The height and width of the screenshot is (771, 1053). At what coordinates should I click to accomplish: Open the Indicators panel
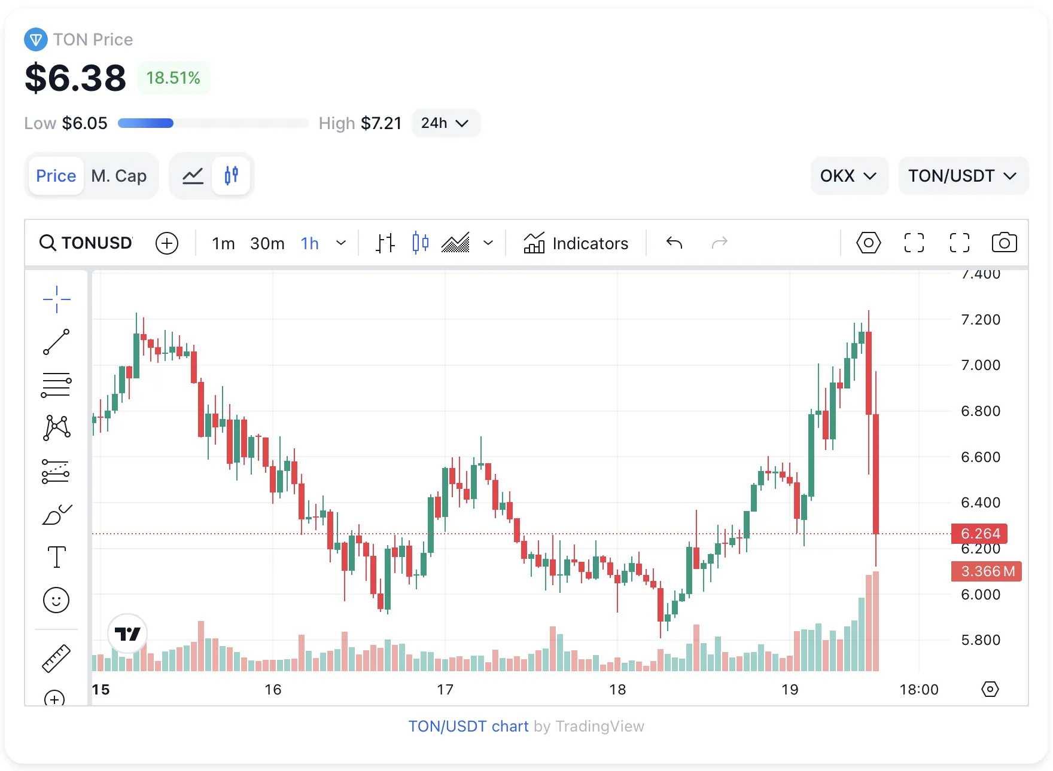(x=576, y=243)
